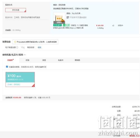Collapse the 使用优惠/礼品卡/抵用 section chevron
The width and height of the screenshot is (140, 138).
pyautogui.click(x=25, y=55)
